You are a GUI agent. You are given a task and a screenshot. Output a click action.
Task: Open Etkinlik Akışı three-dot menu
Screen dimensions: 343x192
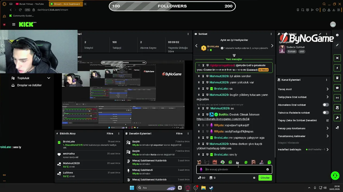coord(119,134)
